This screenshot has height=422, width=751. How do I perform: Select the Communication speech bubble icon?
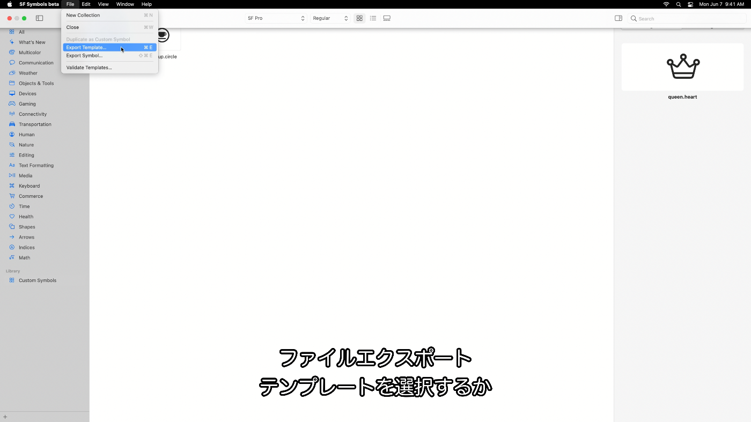point(12,63)
